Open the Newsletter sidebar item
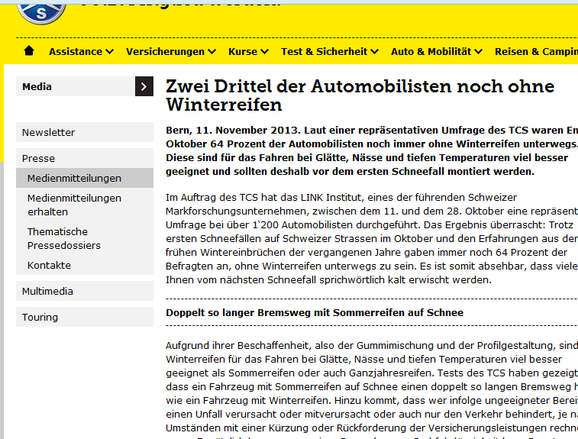The width and height of the screenshot is (578, 439). (x=85, y=132)
